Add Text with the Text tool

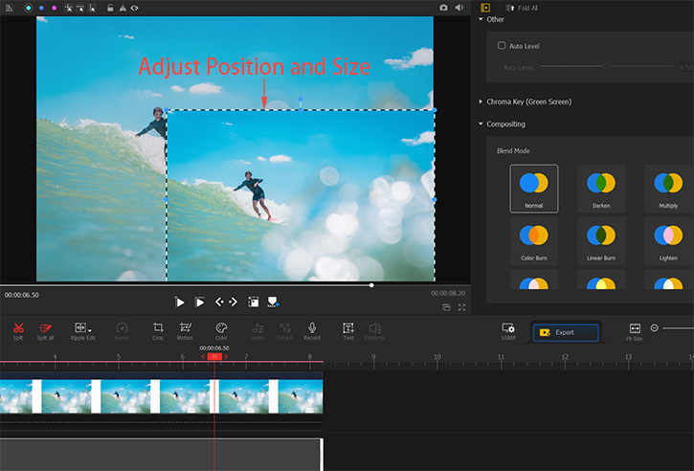point(348,328)
